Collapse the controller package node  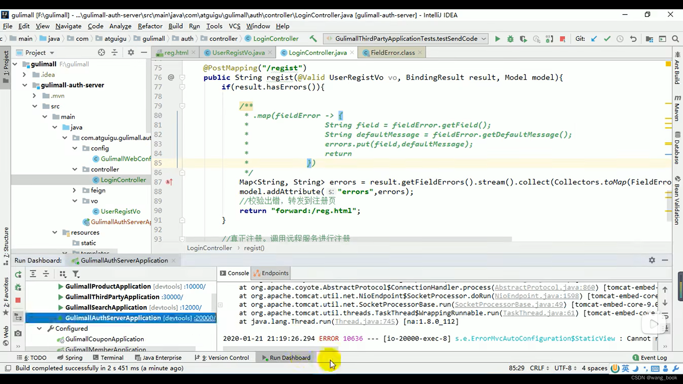tap(75, 169)
